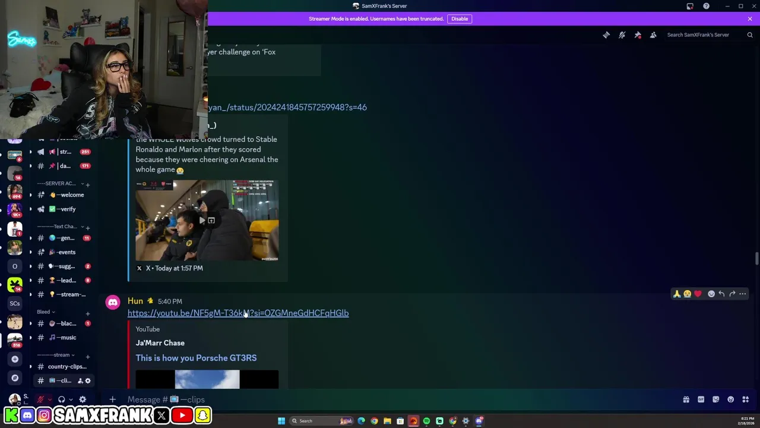Open User Settings gear
The width and height of the screenshot is (760, 428).
pos(83,399)
